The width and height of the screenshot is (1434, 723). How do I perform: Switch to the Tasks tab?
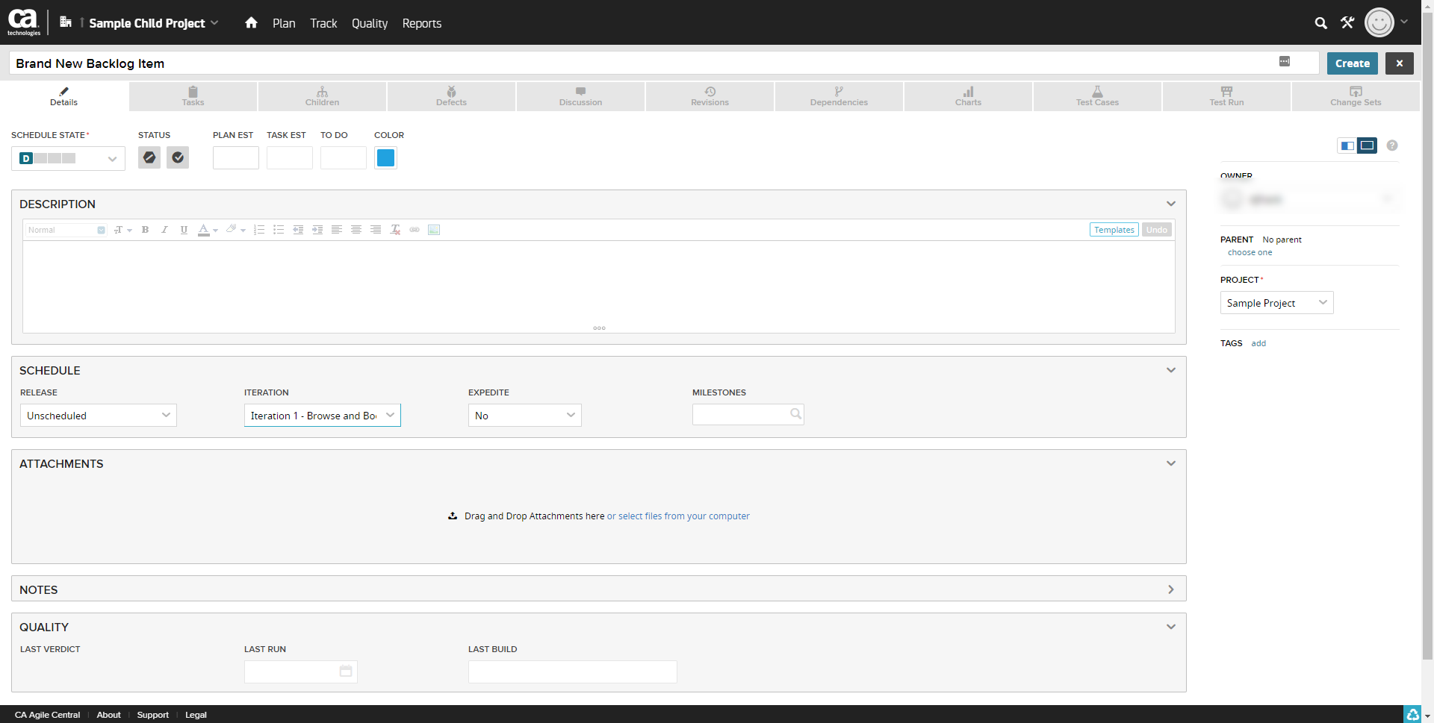tap(193, 96)
